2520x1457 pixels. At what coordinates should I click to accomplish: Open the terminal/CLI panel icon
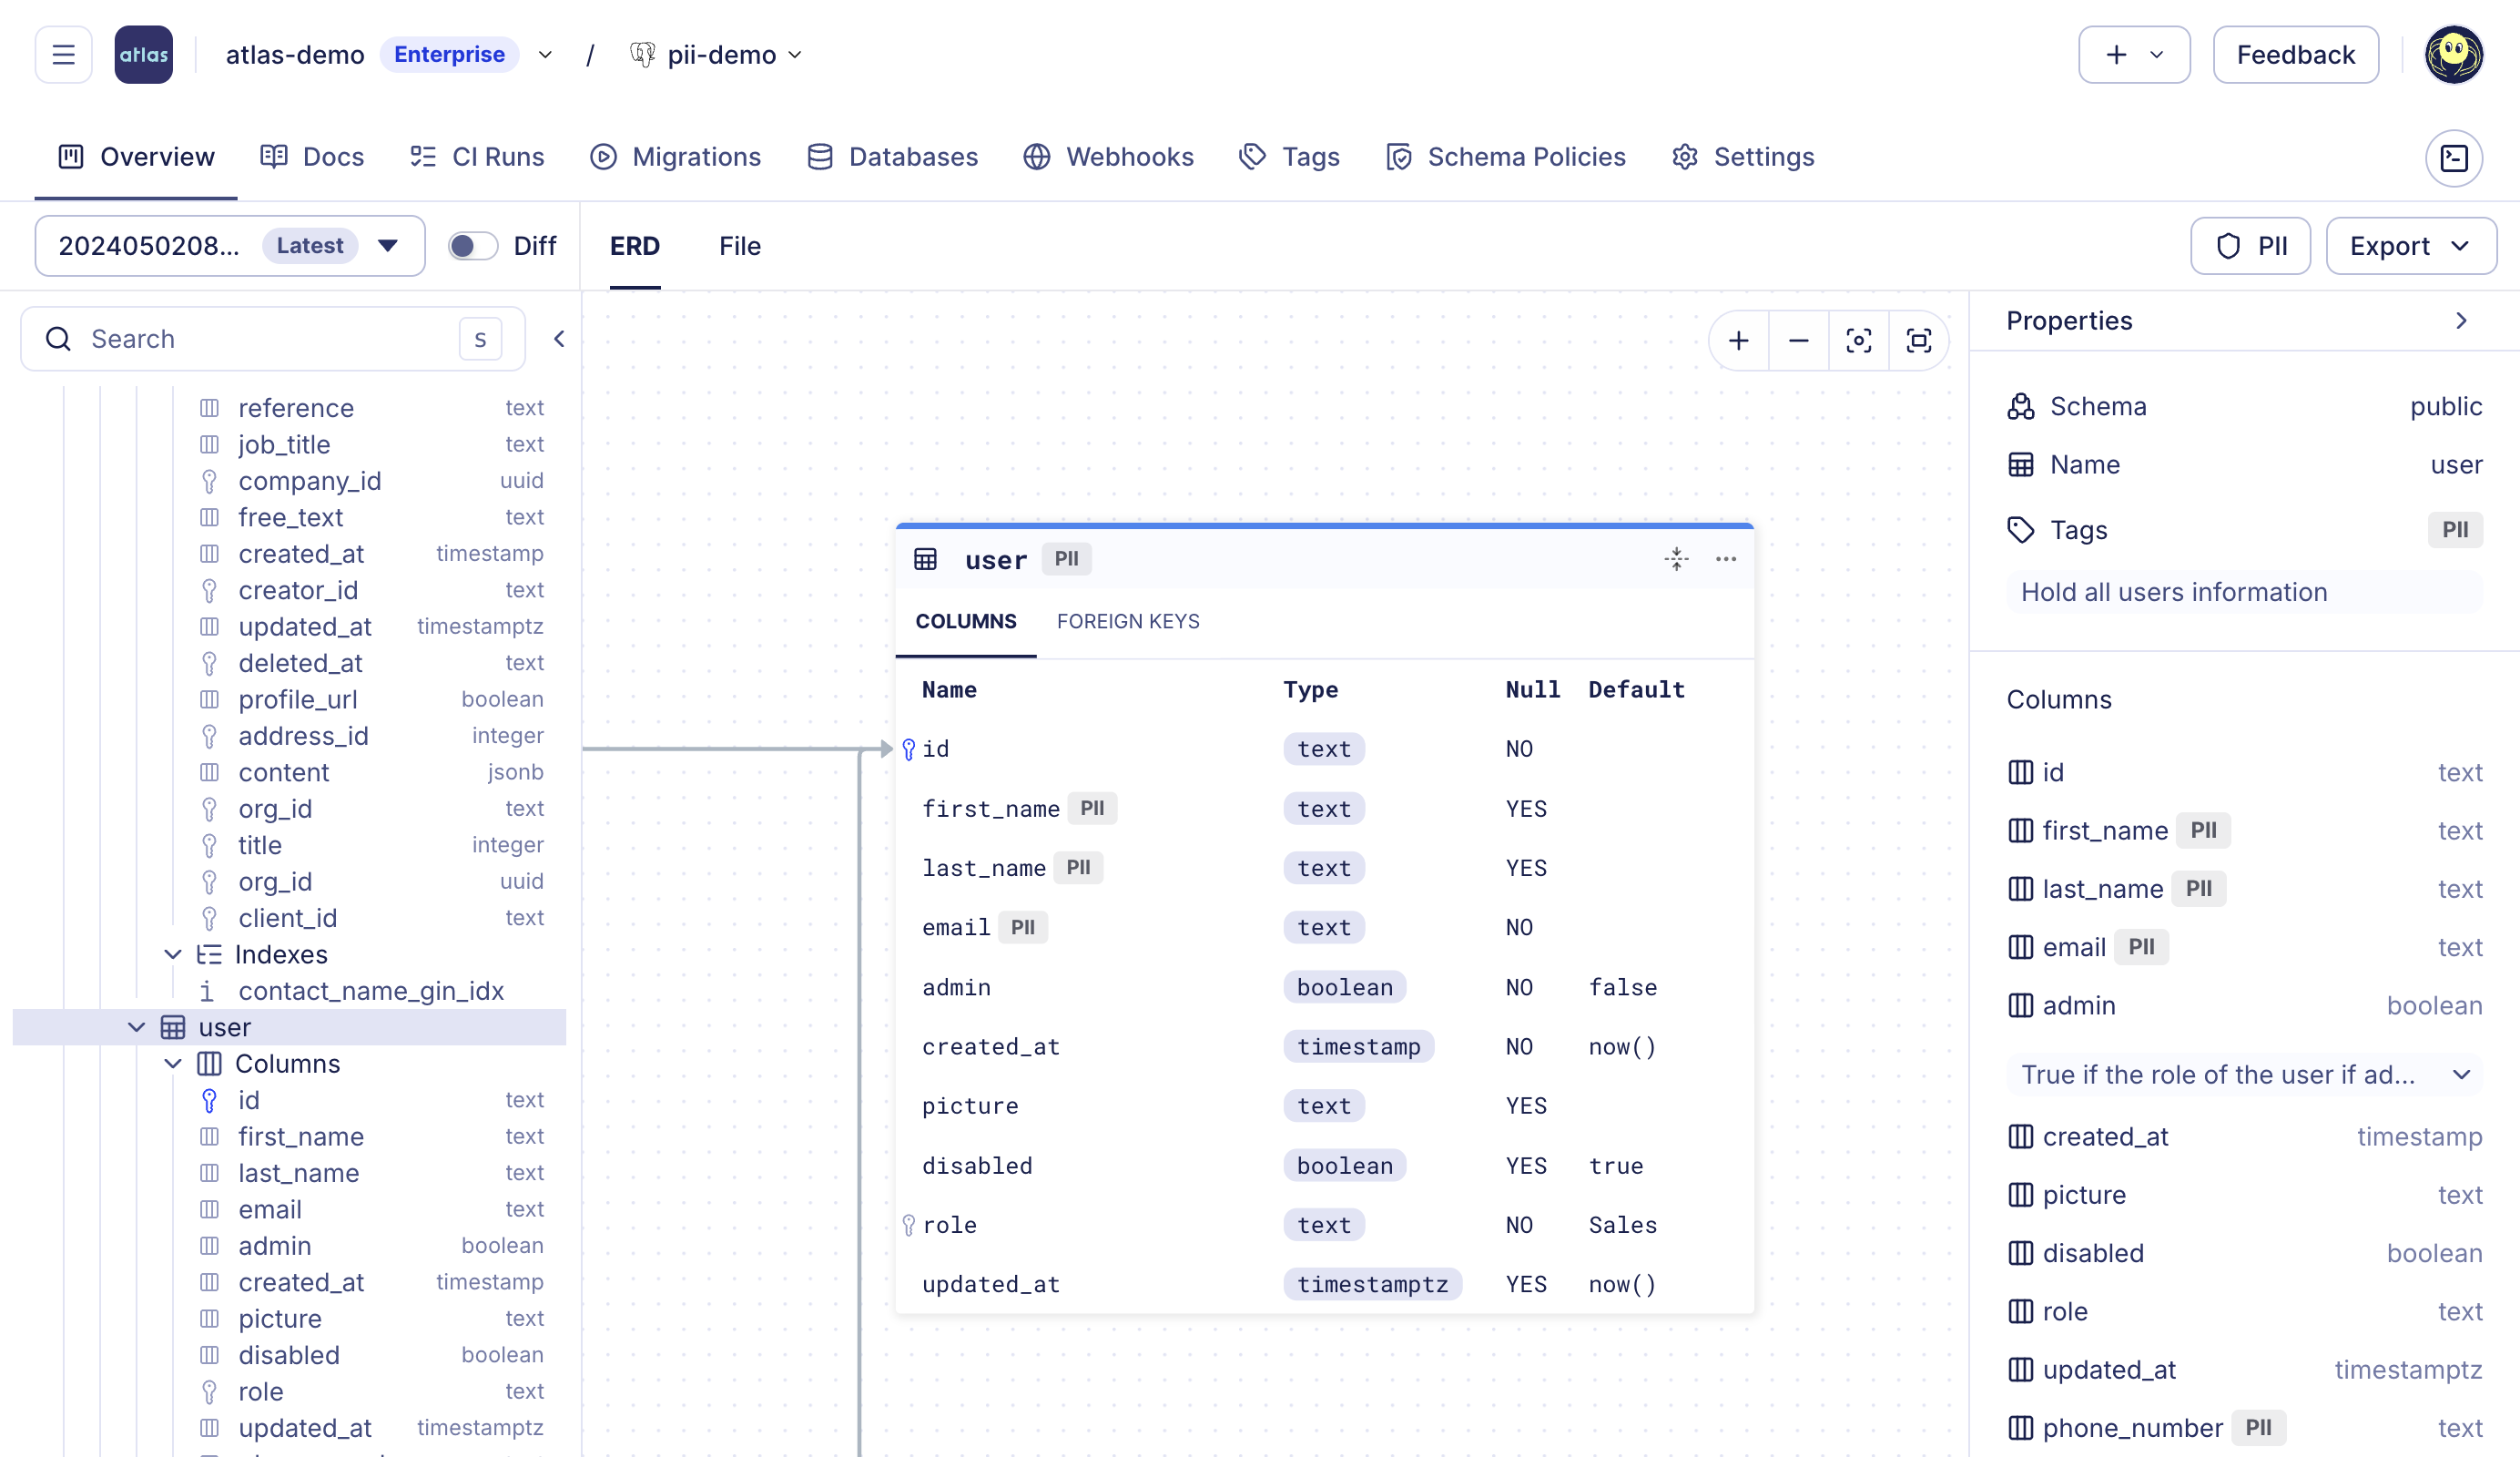[2455, 157]
